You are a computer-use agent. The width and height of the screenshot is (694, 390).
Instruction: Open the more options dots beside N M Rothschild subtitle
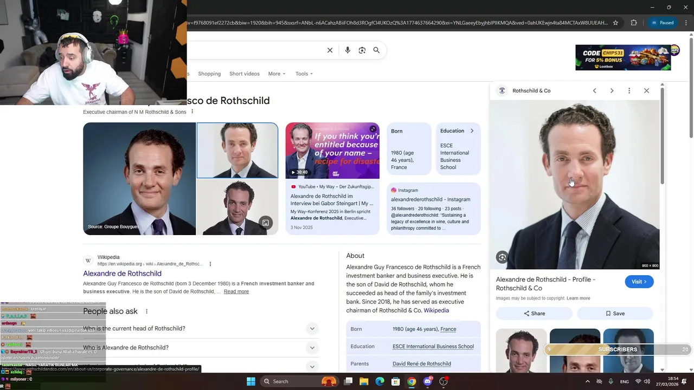point(192,112)
